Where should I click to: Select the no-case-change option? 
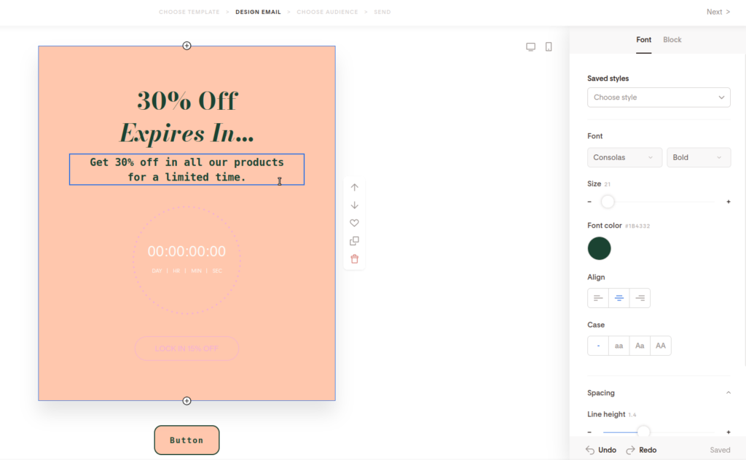pos(598,346)
